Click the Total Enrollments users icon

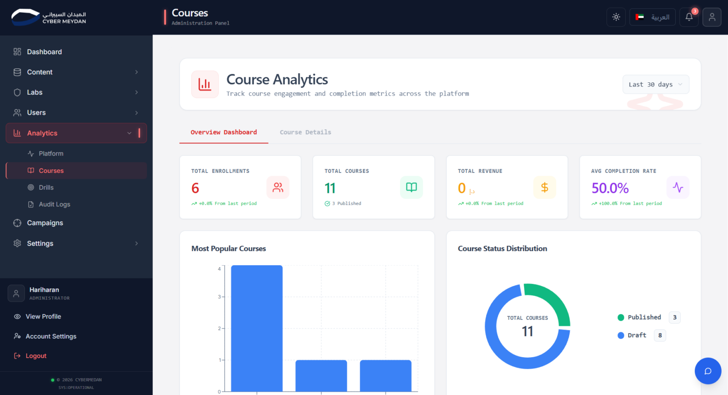(x=278, y=187)
